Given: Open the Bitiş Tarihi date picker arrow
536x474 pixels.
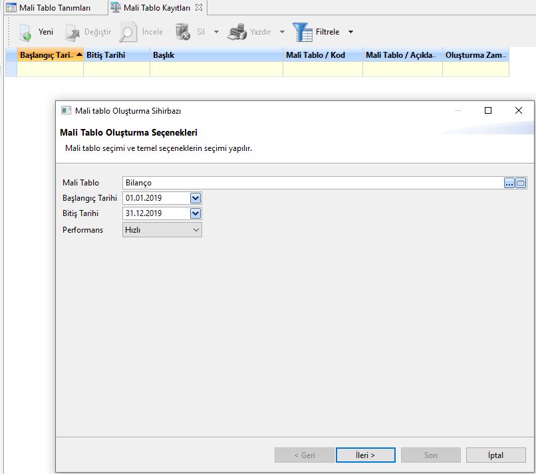Looking at the screenshot, I should (x=195, y=213).
